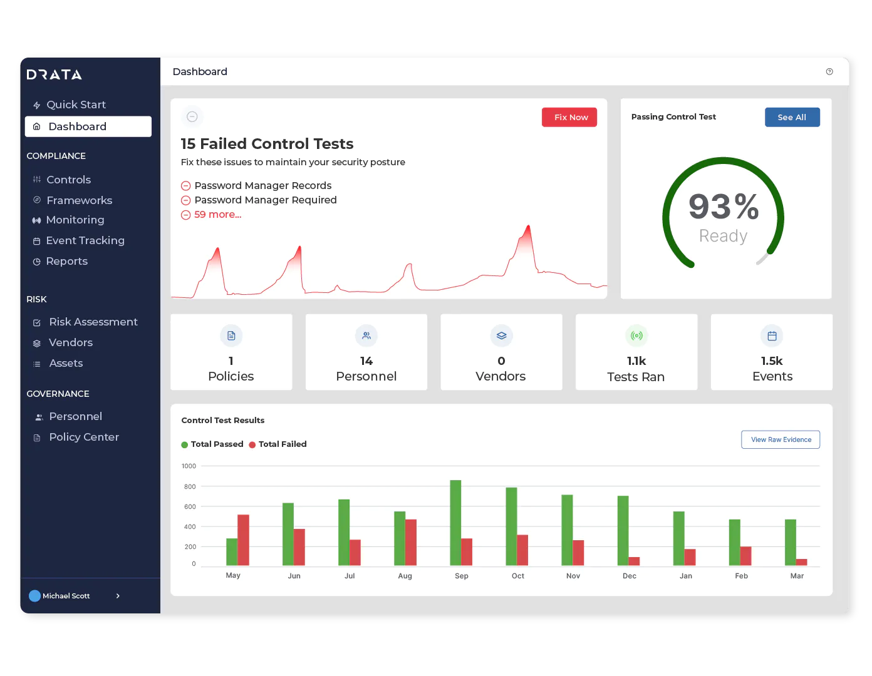This screenshot has height=676, width=872.
Task: Collapse the failed tests card using minus icon
Action: [x=192, y=117]
